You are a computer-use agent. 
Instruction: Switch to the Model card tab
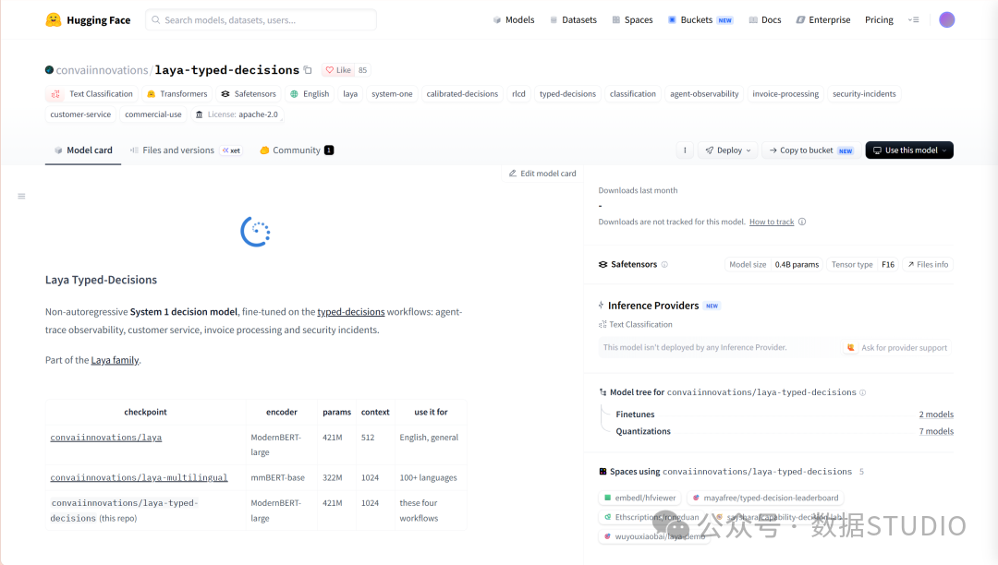coord(83,150)
